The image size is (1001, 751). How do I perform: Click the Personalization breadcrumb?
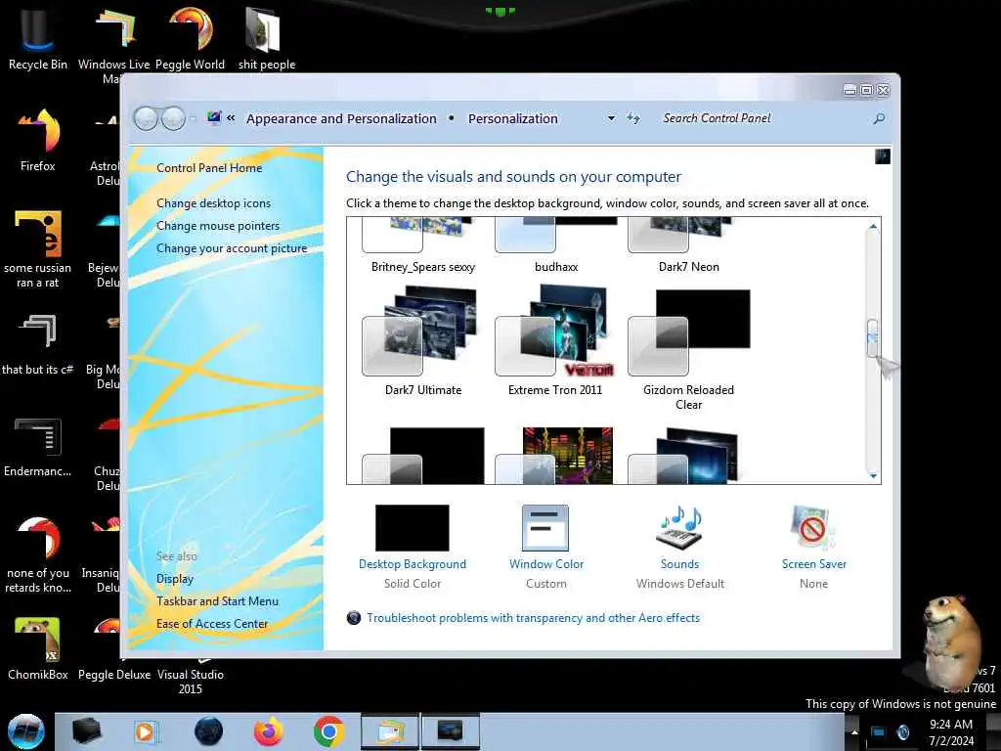(x=512, y=118)
